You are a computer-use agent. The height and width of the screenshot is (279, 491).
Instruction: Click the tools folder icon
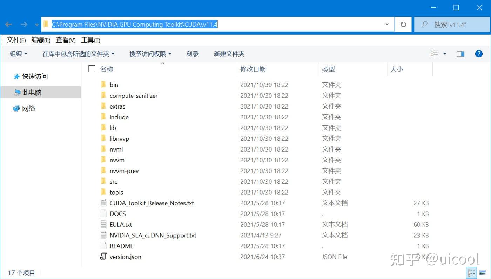[103, 192]
